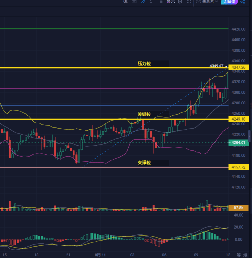Click the 4120.00 axis label

(x=238, y=187)
